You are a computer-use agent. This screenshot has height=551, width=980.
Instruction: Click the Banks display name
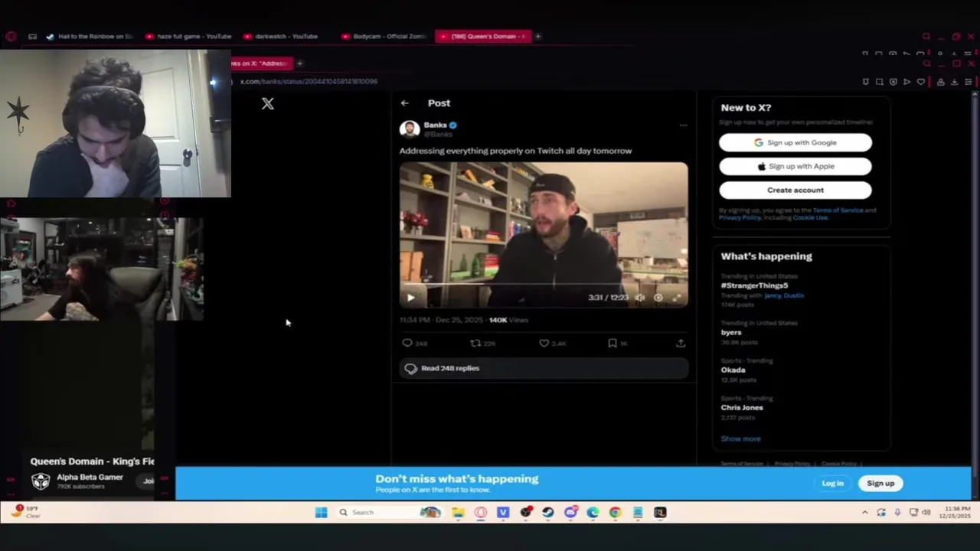(x=435, y=125)
